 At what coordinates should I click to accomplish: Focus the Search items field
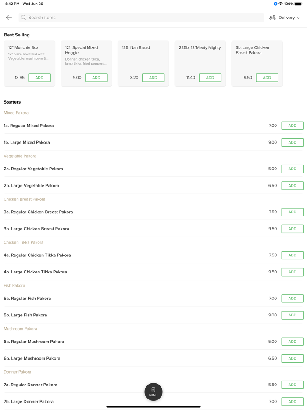141,18
